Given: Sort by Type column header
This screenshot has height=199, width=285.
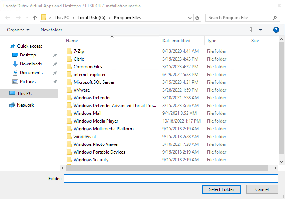Looking at the screenshot, I should pyautogui.click(x=212, y=41).
